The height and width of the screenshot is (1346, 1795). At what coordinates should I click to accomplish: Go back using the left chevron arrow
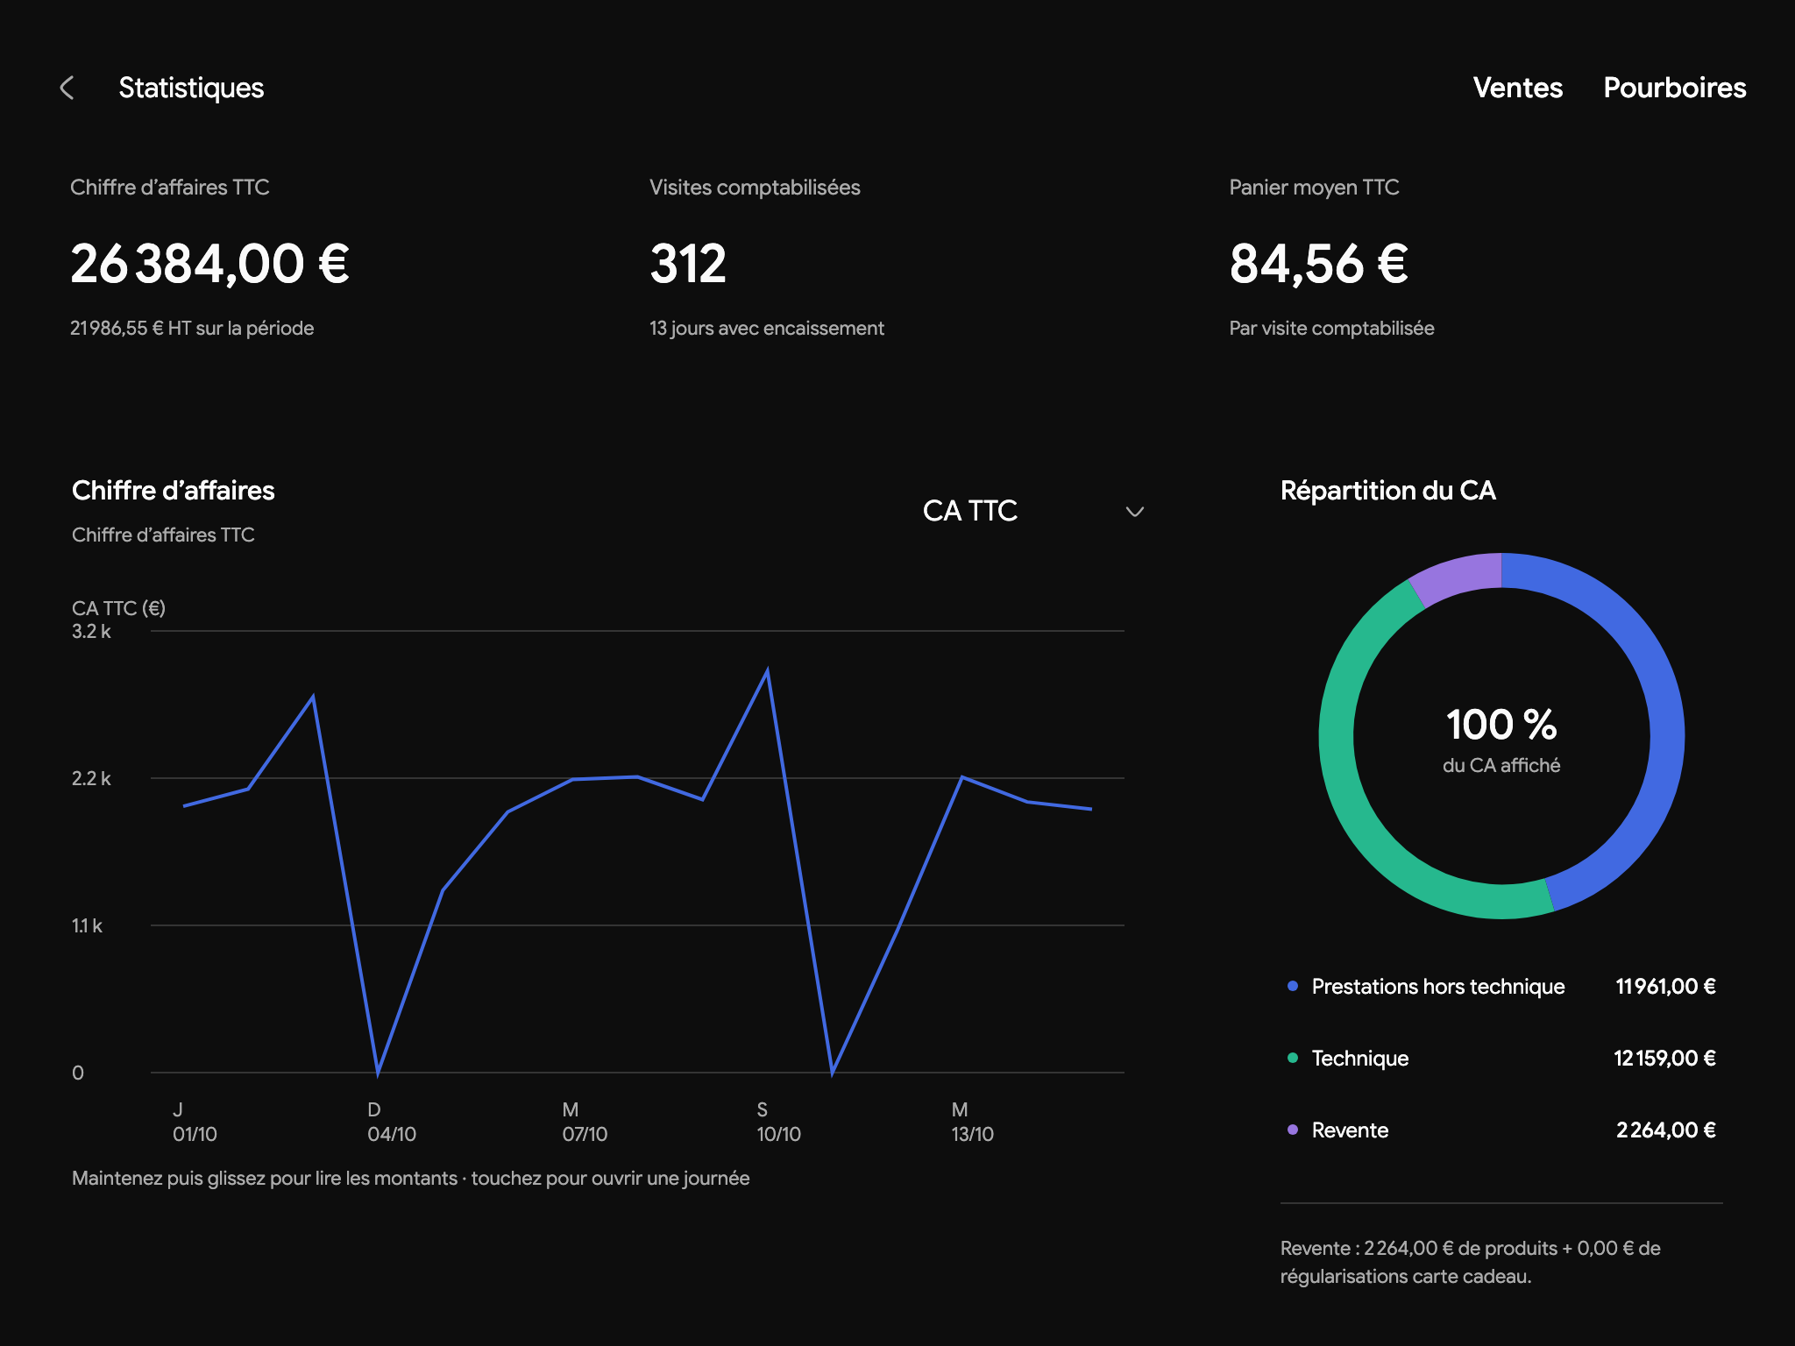(x=67, y=88)
